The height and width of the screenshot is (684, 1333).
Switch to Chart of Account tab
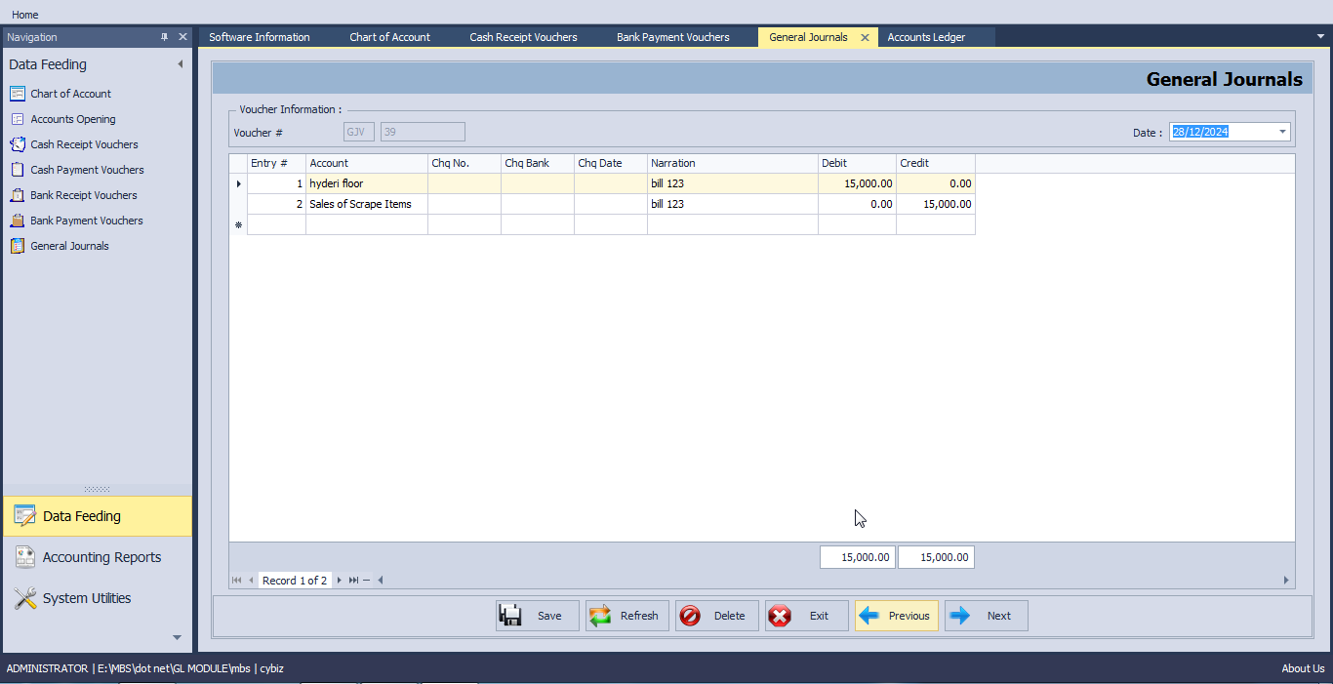[390, 37]
